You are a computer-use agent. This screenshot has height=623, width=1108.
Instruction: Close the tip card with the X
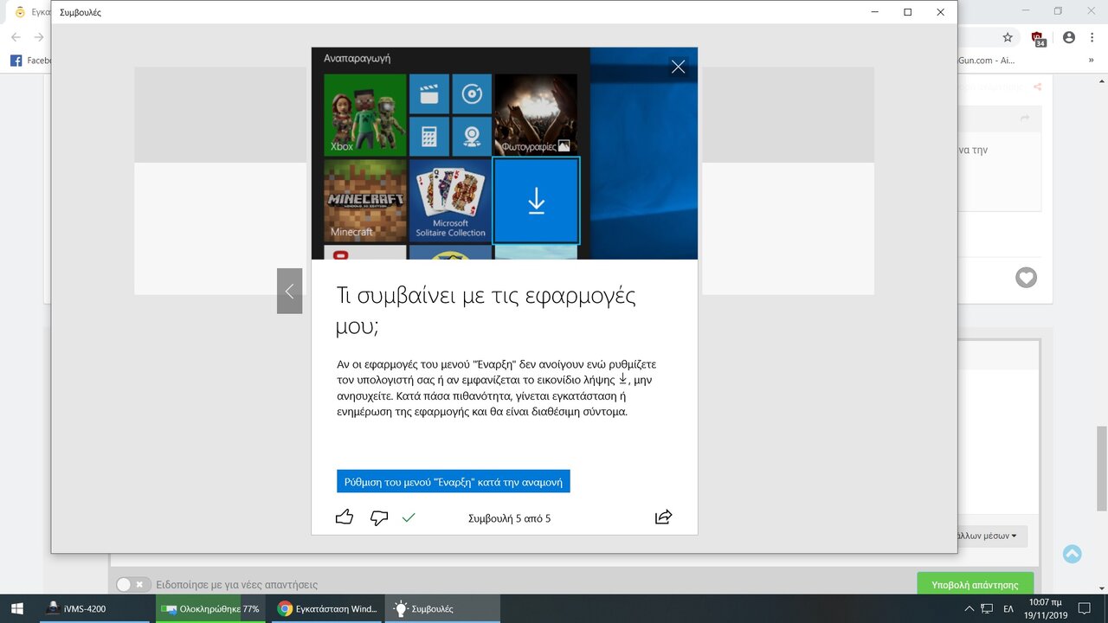pyautogui.click(x=678, y=67)
